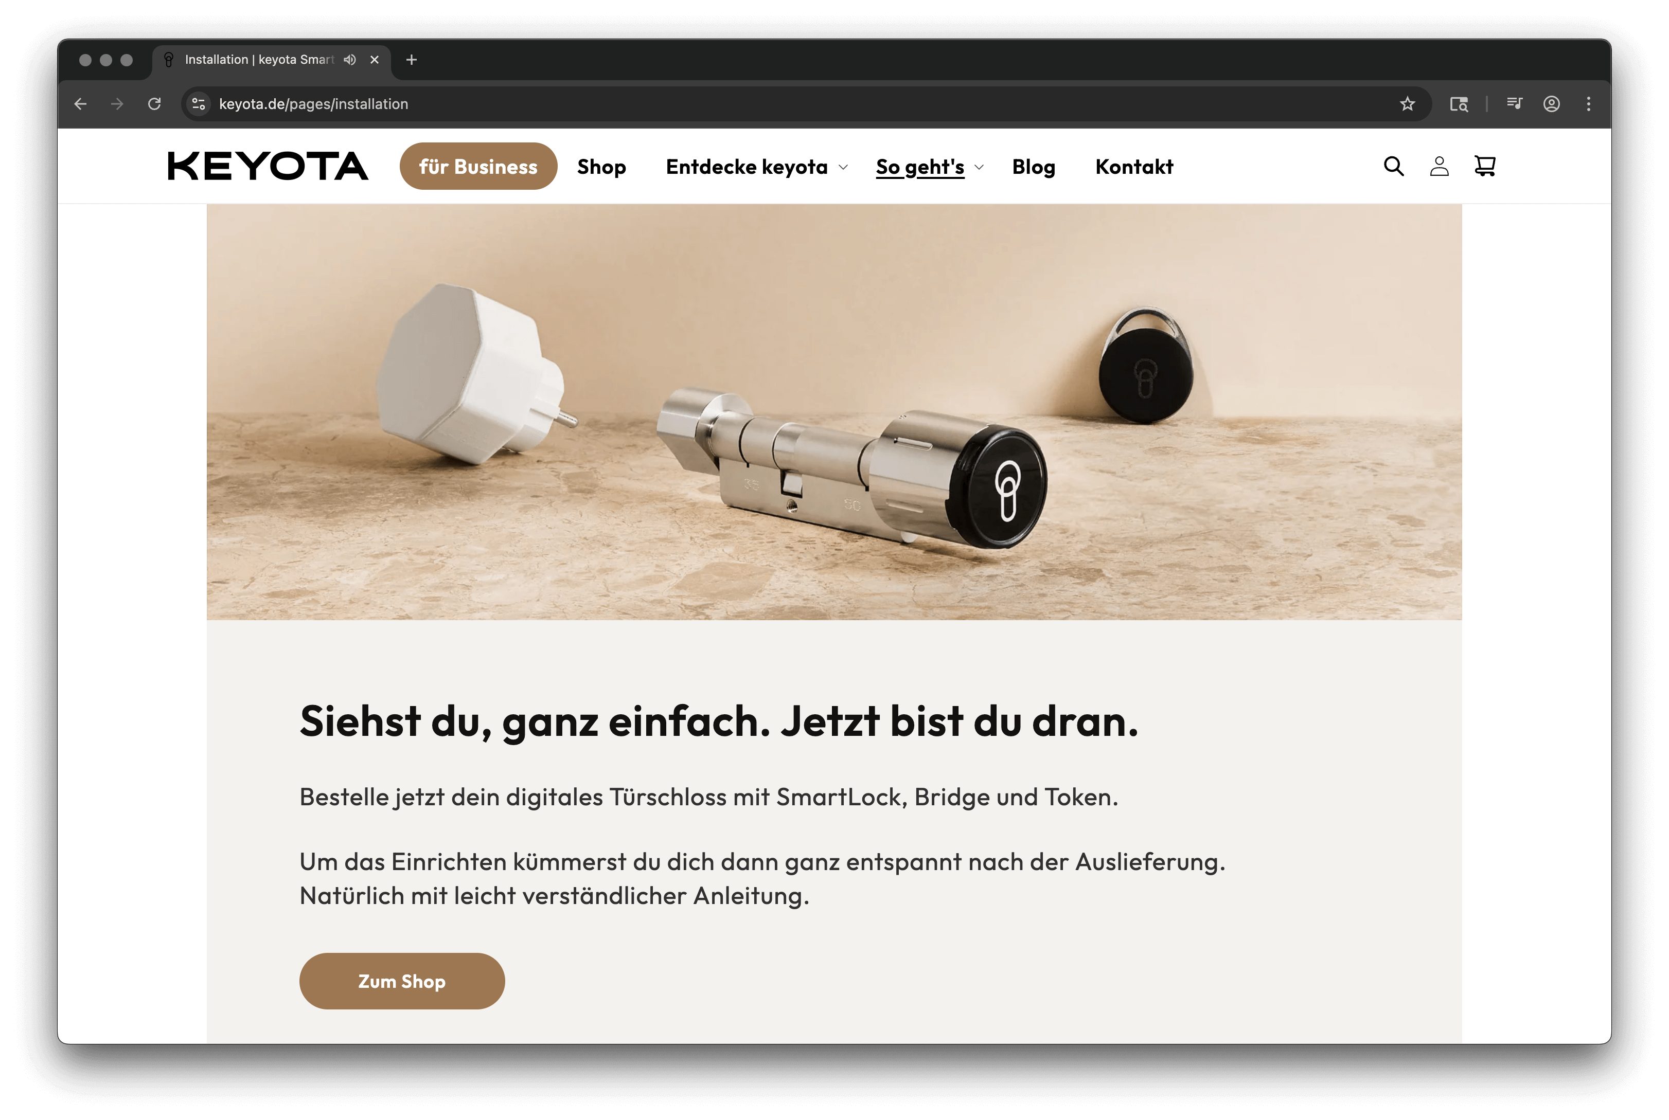Open the Chrome profile avatar icon

pyautogui.click(x=1551, y=104)
